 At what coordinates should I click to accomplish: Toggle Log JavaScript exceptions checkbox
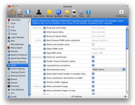tap(93, 65)
